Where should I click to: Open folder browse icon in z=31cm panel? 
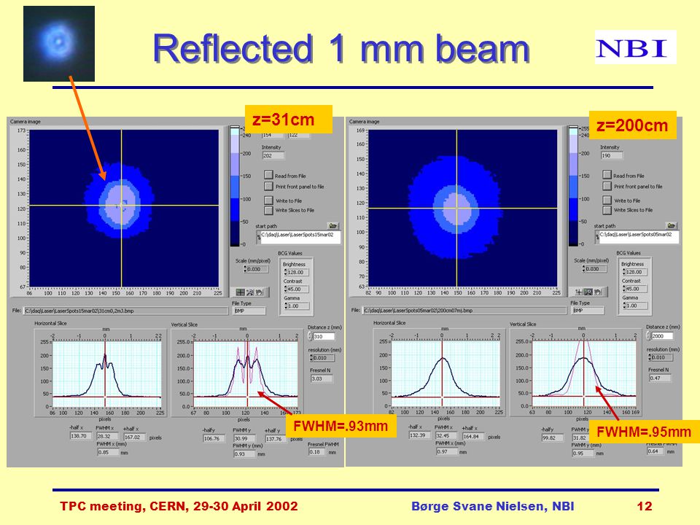(x=332, y=226)
